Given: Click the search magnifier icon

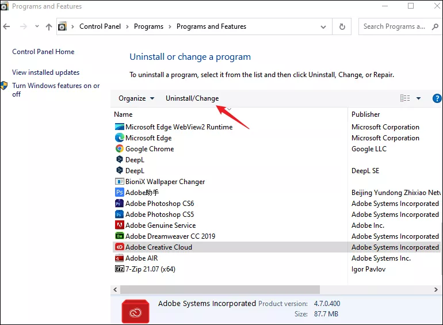Looking at the screenshot, I should 435,26.
